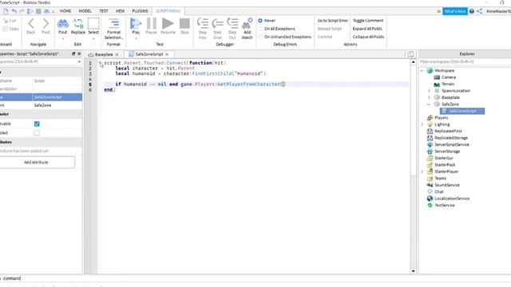Click the Find binoculars icon
The width and height of the screenshot is (511, 287).
point(62,24)
